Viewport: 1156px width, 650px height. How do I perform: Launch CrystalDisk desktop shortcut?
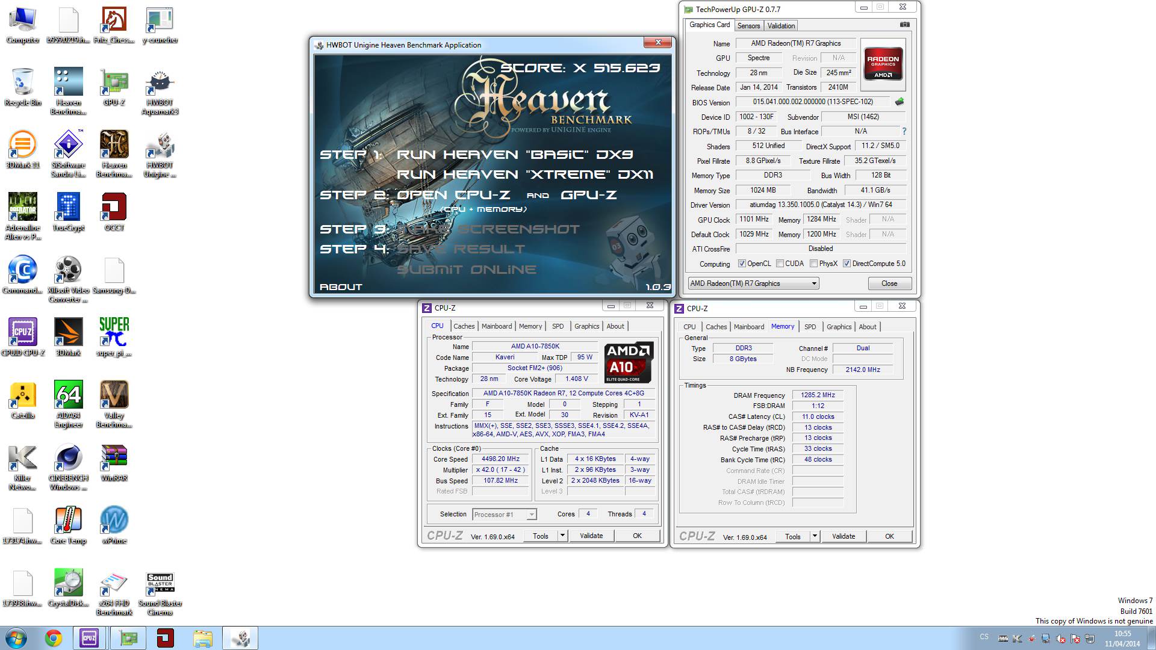point(69,588)
